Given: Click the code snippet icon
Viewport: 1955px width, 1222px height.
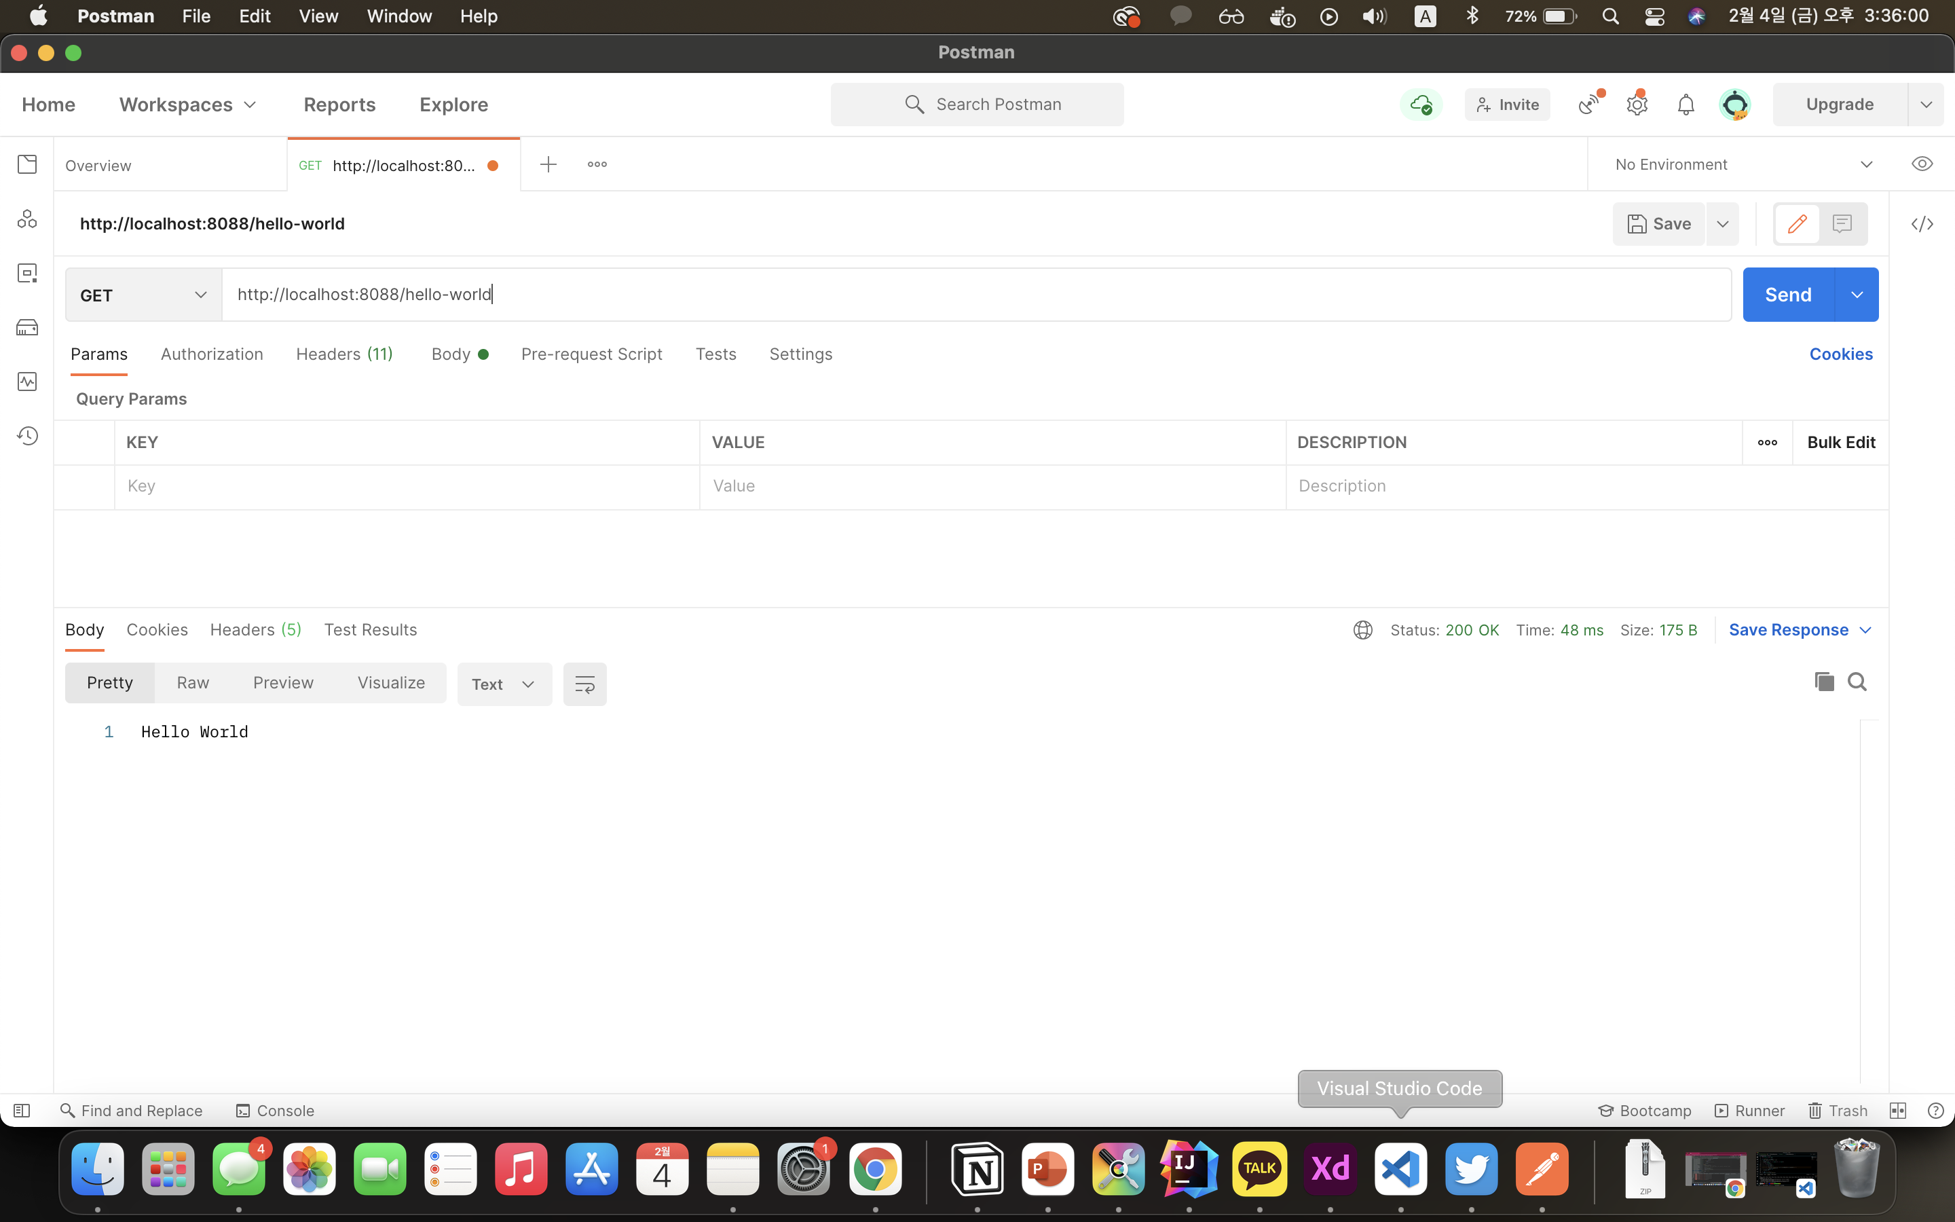Looking at the screenshot, I should (x=1922, y=224).
